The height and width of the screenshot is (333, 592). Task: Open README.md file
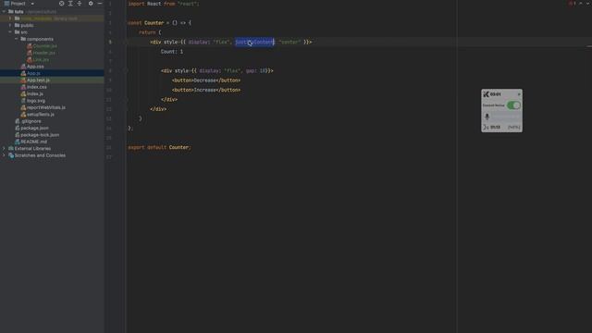coord(33,142)
